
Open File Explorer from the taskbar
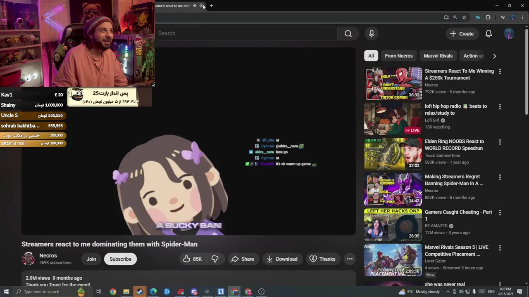coord(126,292)
